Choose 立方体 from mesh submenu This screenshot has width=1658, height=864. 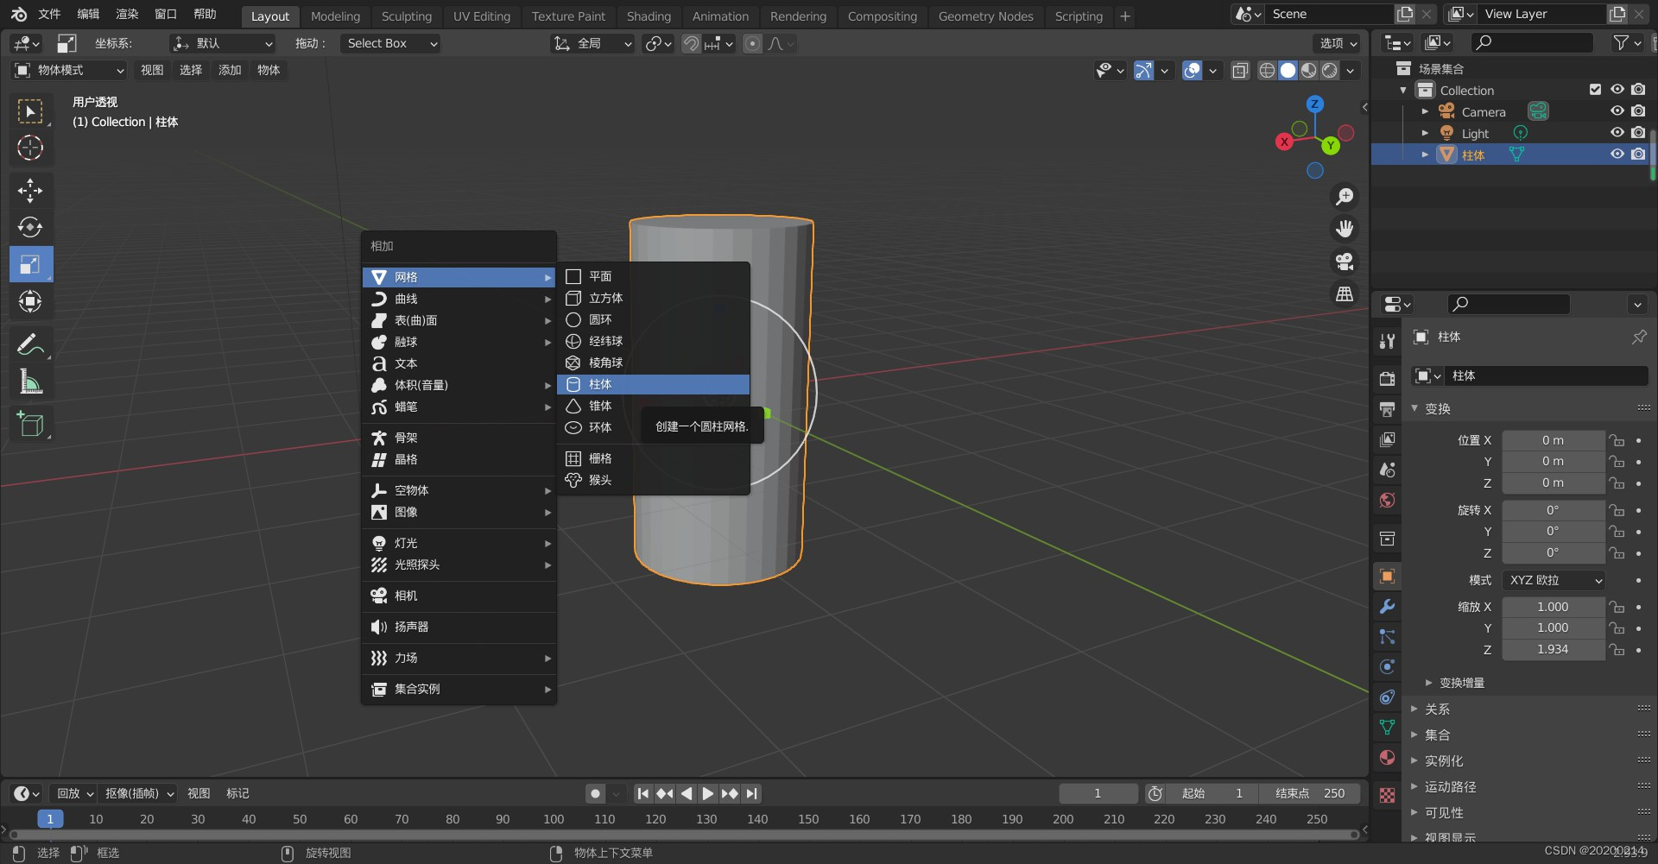click(x=653, y=298)
